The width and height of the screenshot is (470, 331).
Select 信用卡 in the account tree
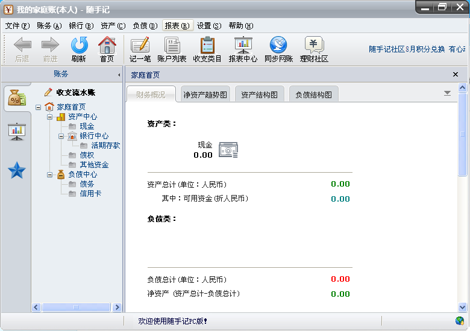point(90,194)
